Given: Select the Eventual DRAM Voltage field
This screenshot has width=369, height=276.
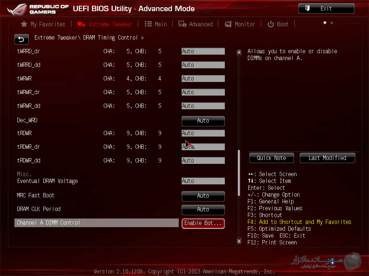Looking at the screenshot, I should click(203, 181).
